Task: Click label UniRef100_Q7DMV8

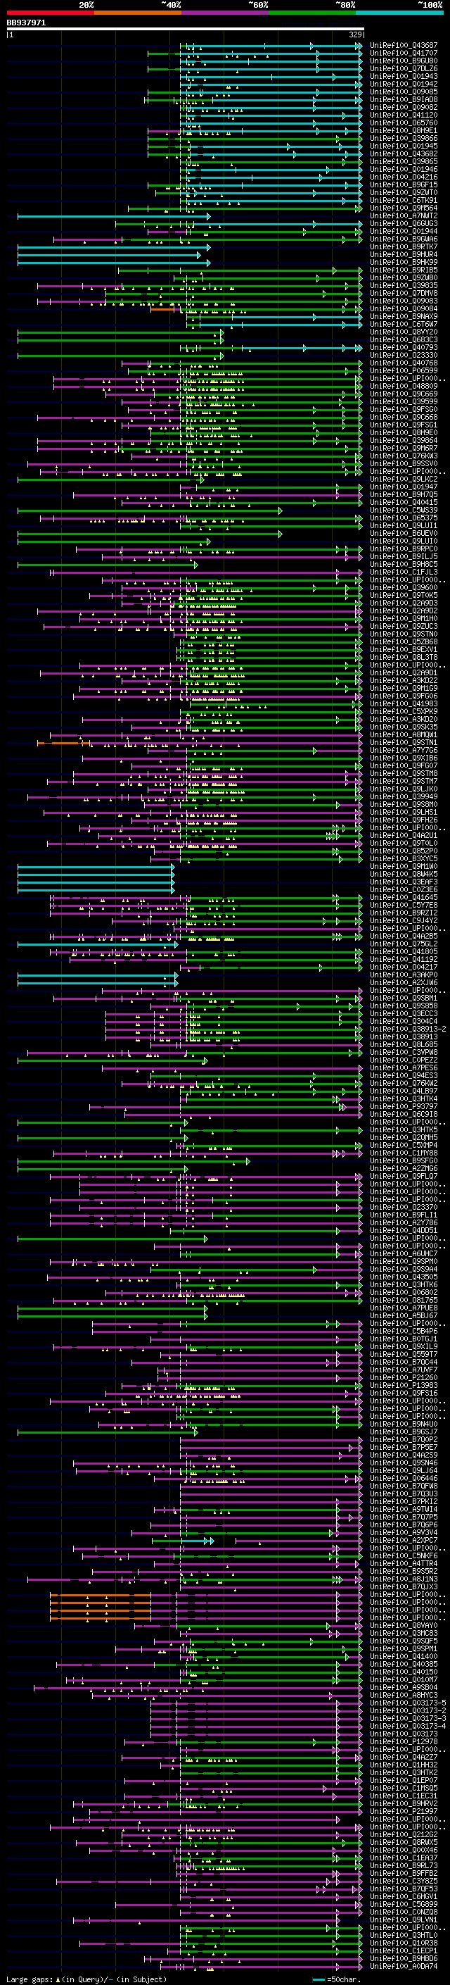Action: 404,293
